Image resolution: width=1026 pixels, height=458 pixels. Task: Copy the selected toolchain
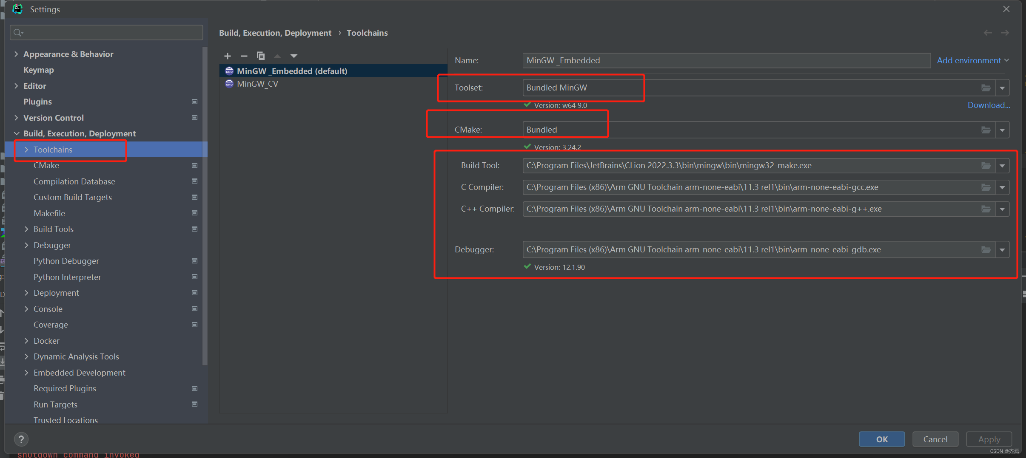pos(261,56)
